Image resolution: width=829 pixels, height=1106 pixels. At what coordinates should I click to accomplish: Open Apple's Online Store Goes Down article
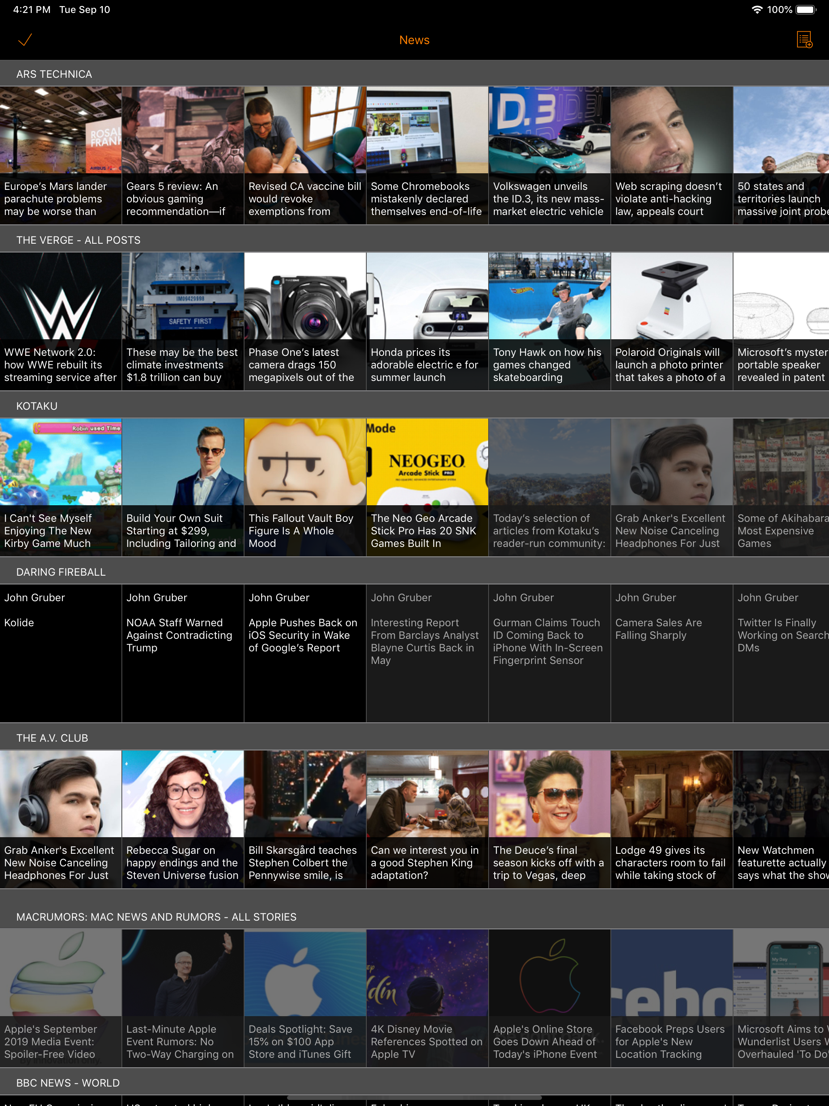pyautogui.click(x=549, y=998)
